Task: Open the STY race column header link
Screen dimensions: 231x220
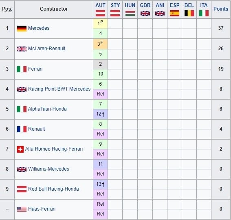Action: coord(115,5)
